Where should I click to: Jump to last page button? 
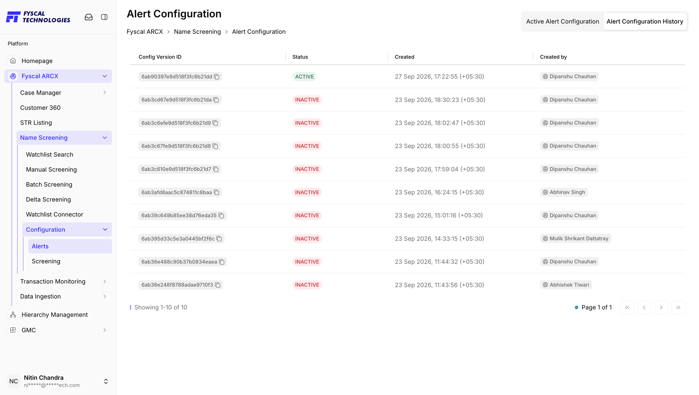pos(678,307)
